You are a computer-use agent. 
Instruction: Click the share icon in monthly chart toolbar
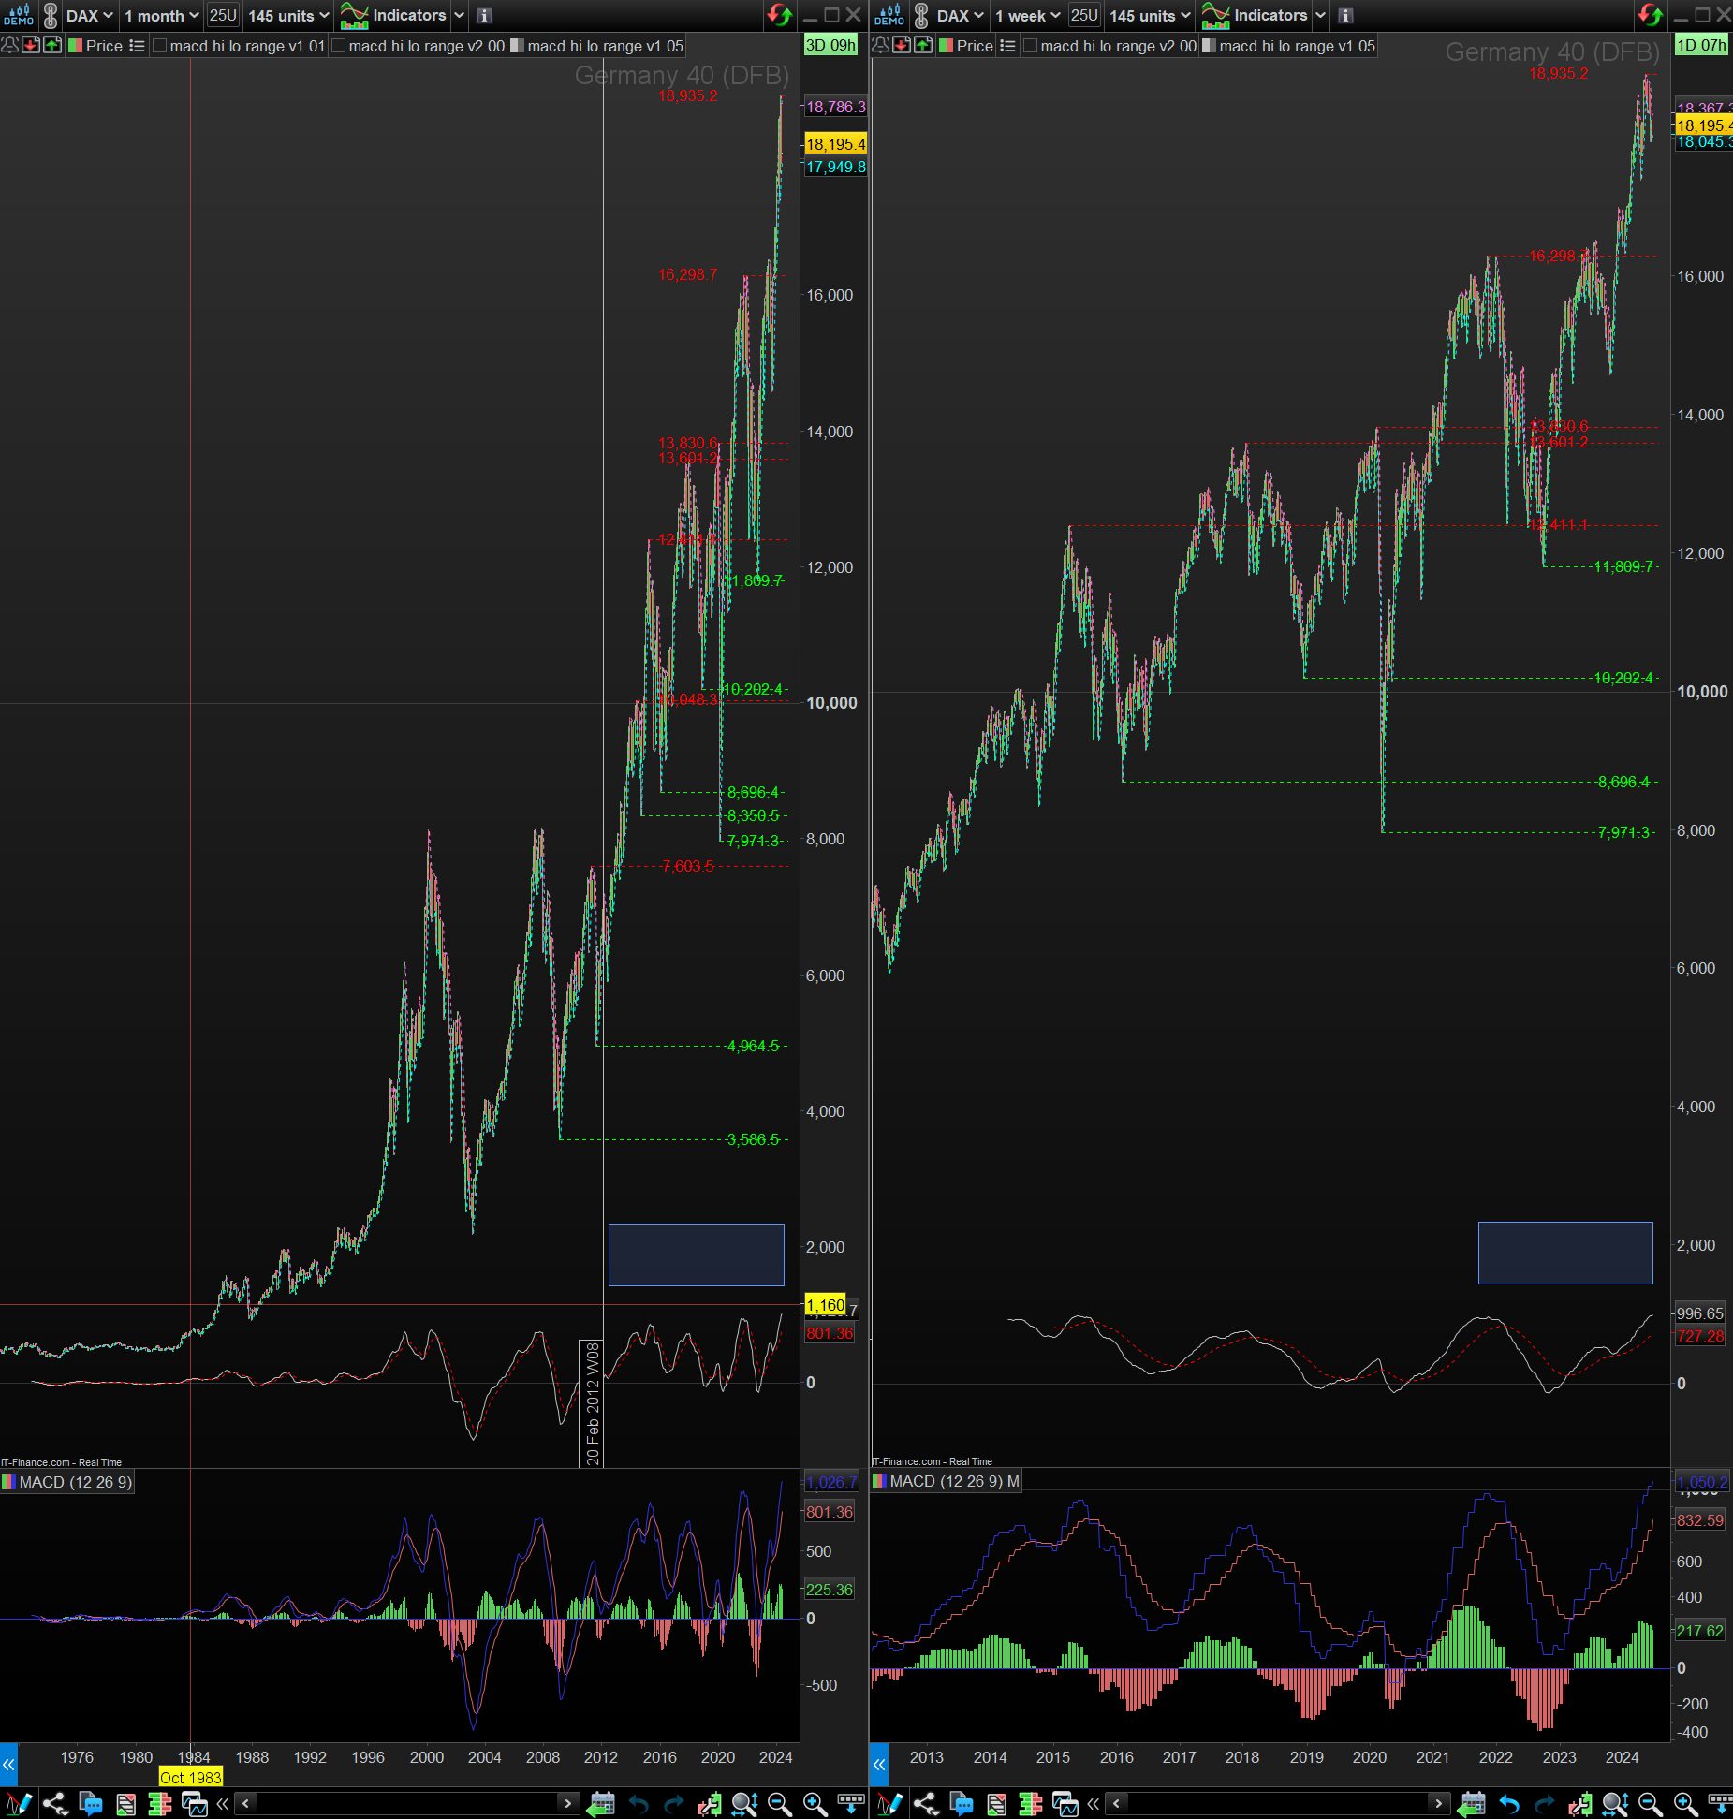[55, 1803]
